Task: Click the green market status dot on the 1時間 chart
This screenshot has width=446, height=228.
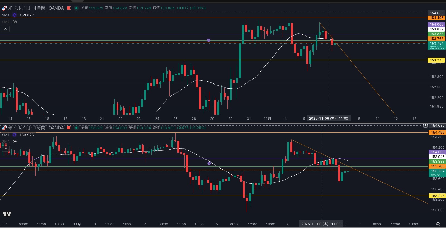Action: coord(76,128)
